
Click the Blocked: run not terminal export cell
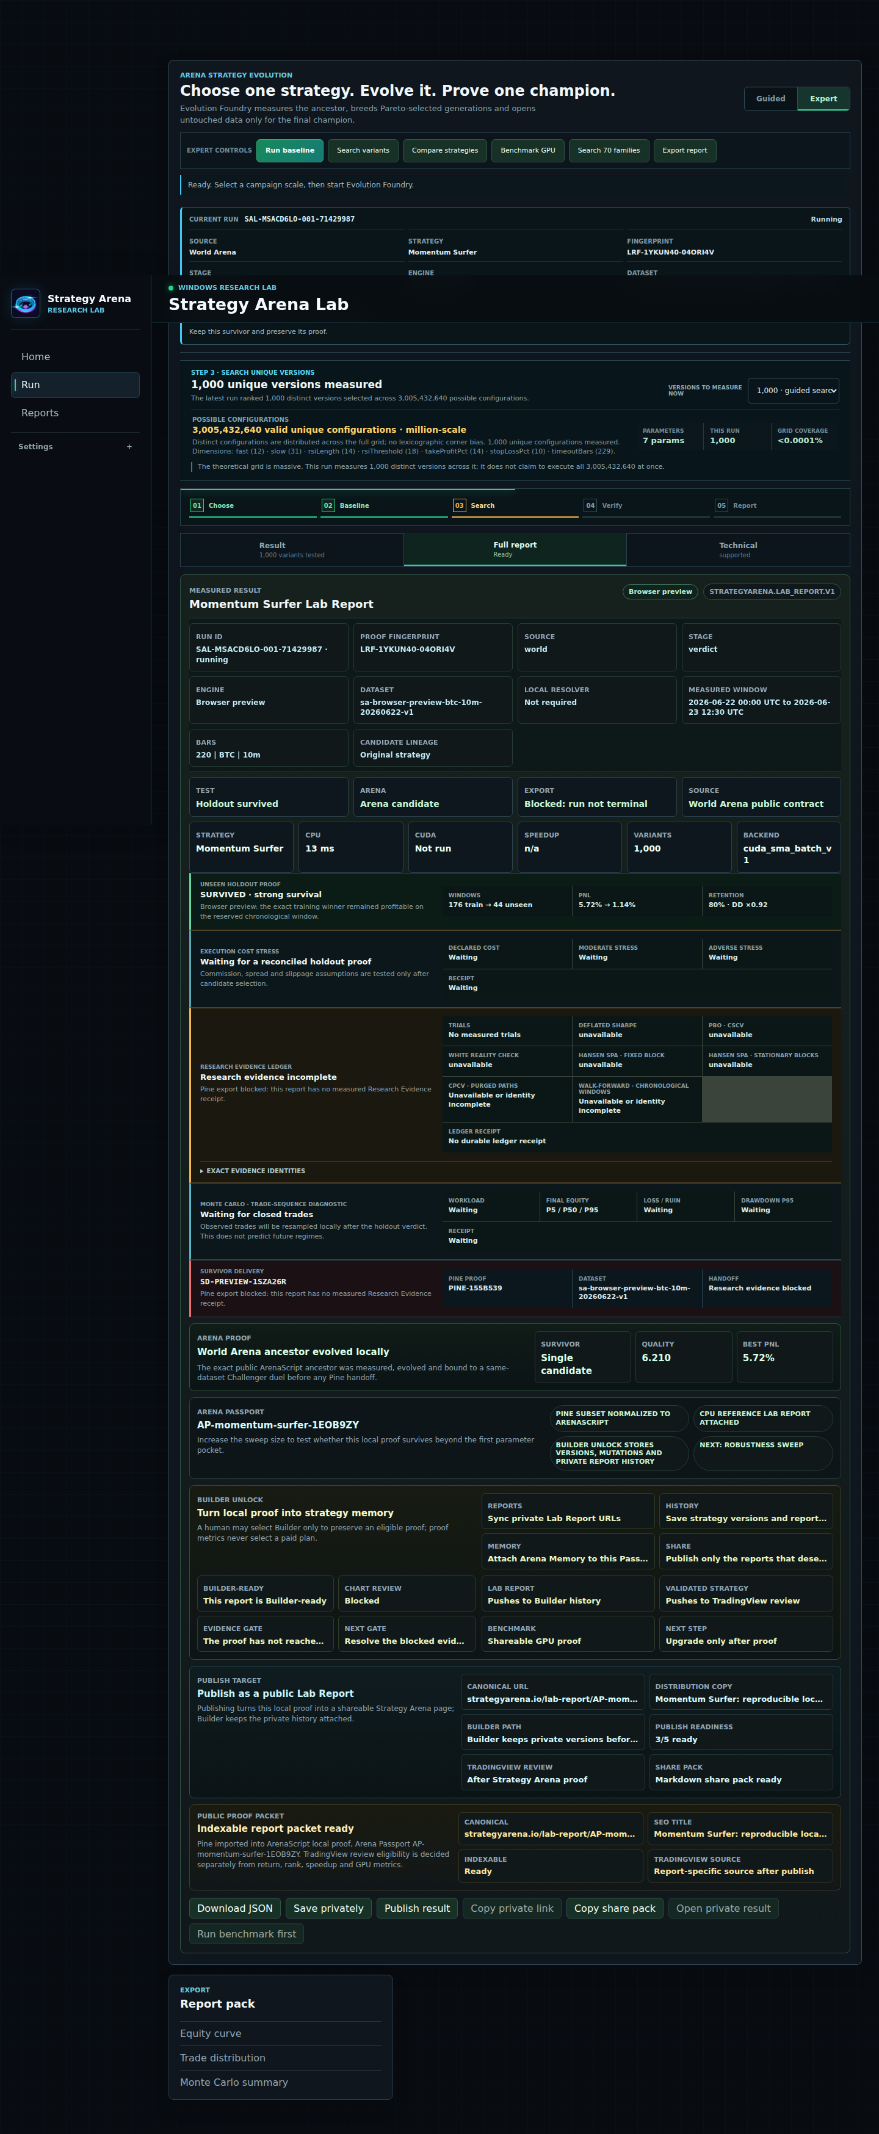[x=596, y=797]
